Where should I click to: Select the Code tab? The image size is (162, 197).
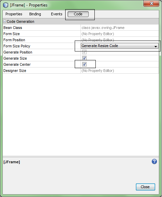78,14
